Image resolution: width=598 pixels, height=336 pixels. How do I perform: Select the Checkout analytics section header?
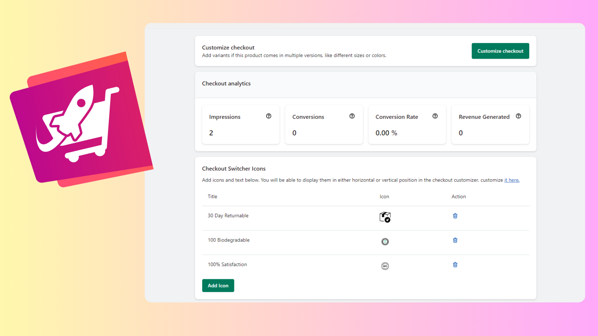[x=226, y=83]
